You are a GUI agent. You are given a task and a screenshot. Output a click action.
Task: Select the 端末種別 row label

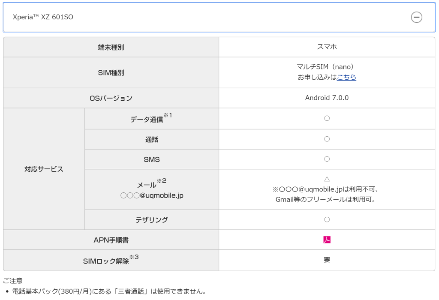(x=111, y=47)
